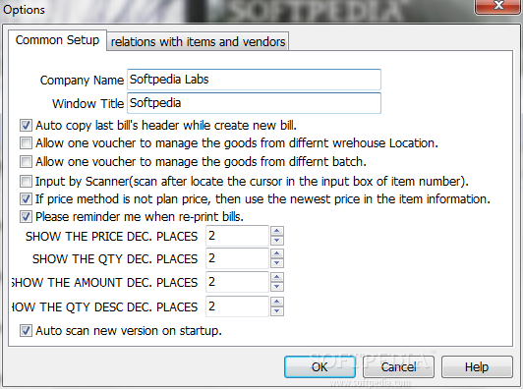This screenshot has height=389, width=523.
Task: Click the Cancel button
Action: point(398,367)
